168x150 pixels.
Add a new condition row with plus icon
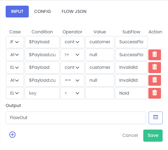(x=12, y=135)
